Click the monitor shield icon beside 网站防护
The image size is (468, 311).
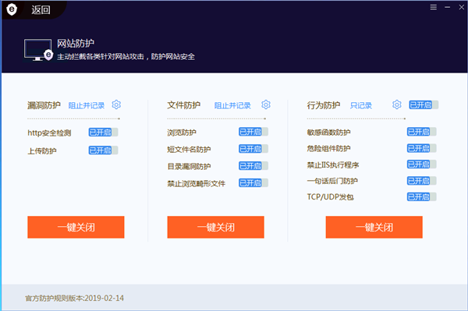coord(38,50)
